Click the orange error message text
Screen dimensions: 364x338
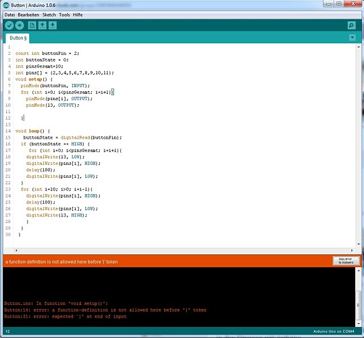tap(61, 262)
